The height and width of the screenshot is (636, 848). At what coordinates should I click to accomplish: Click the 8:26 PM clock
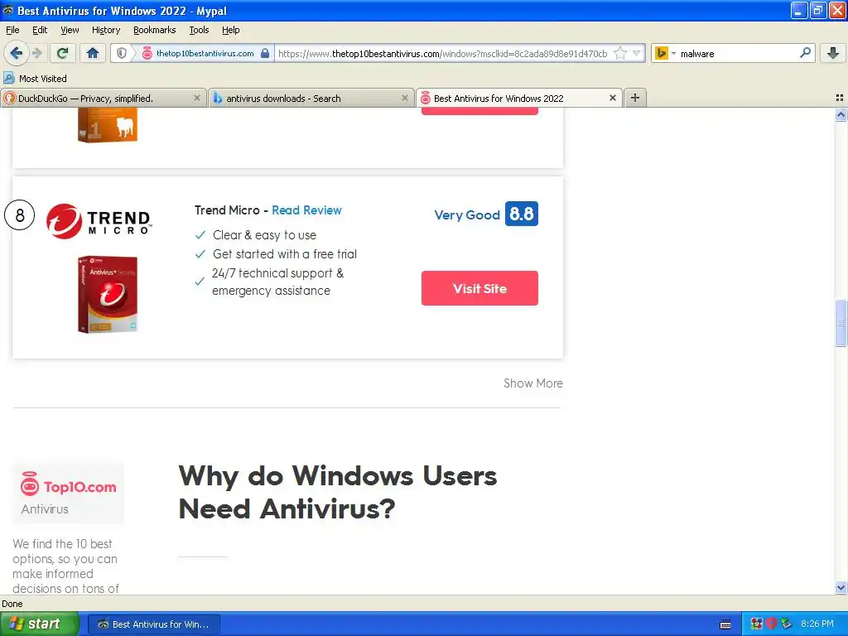[817, 624]
